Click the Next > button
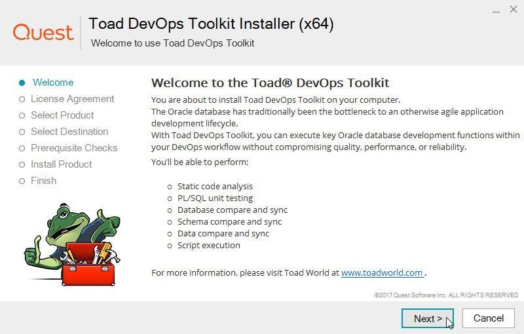This screenshot has height=334, width=524. tap(428, 318)
